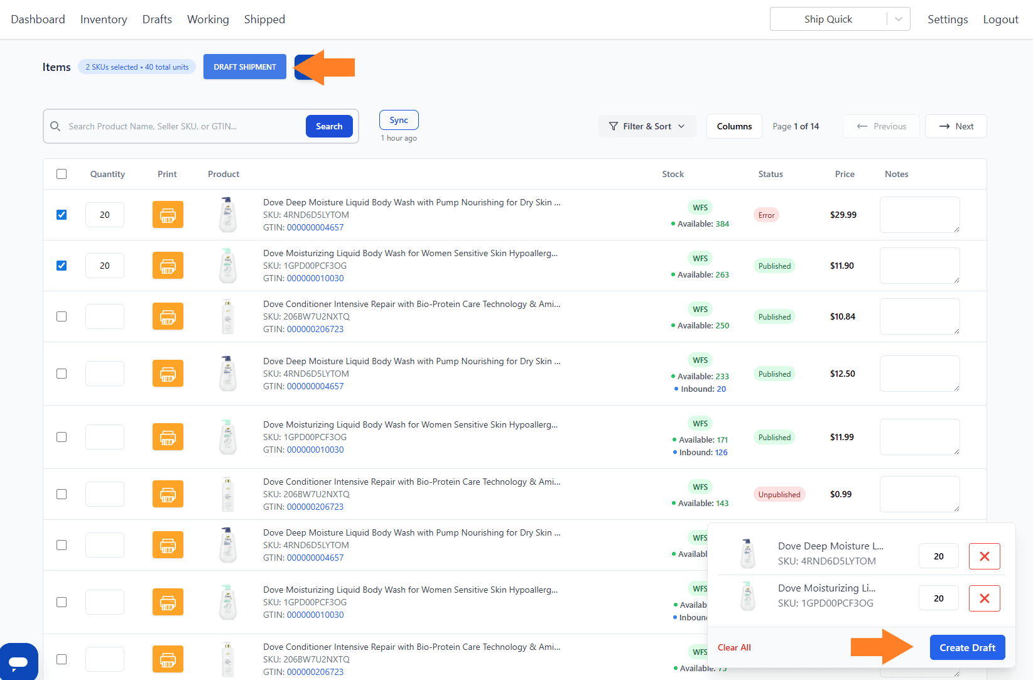This screenshot has height=680, width=1033.
Task: Remove Dove Deep Moisture from draft with red X
Action: coord(984,556)
